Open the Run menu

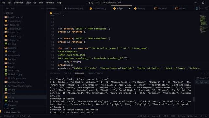[x=41, y=3]
